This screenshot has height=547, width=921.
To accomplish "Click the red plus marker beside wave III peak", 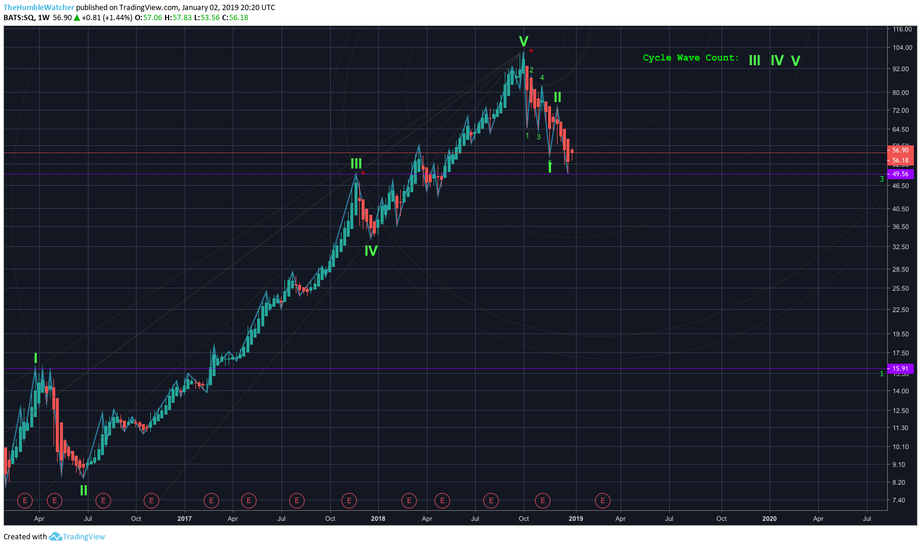I will pyautogui.click(x=363, y=173).
